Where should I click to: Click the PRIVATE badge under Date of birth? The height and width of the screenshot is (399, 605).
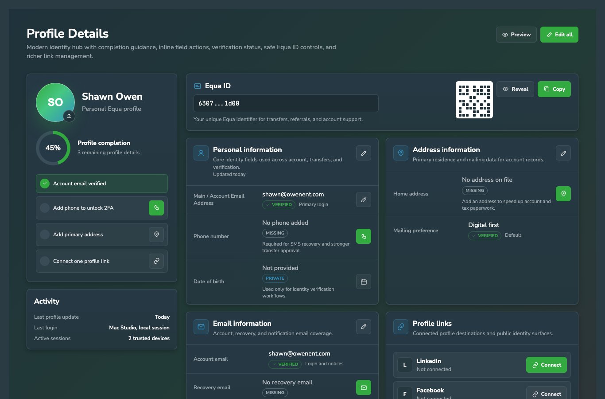coord(275,278)
